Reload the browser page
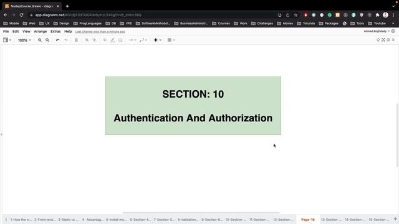Screen dimensions: 399x224 click(21, 15)
